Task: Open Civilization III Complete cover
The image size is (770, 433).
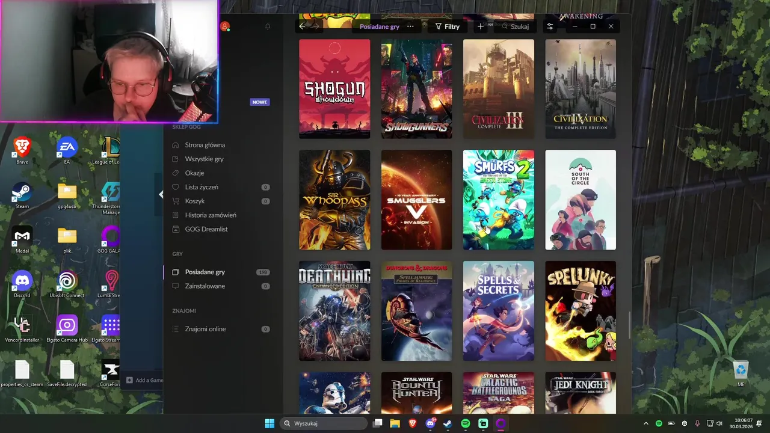Action: coord(498,89)
